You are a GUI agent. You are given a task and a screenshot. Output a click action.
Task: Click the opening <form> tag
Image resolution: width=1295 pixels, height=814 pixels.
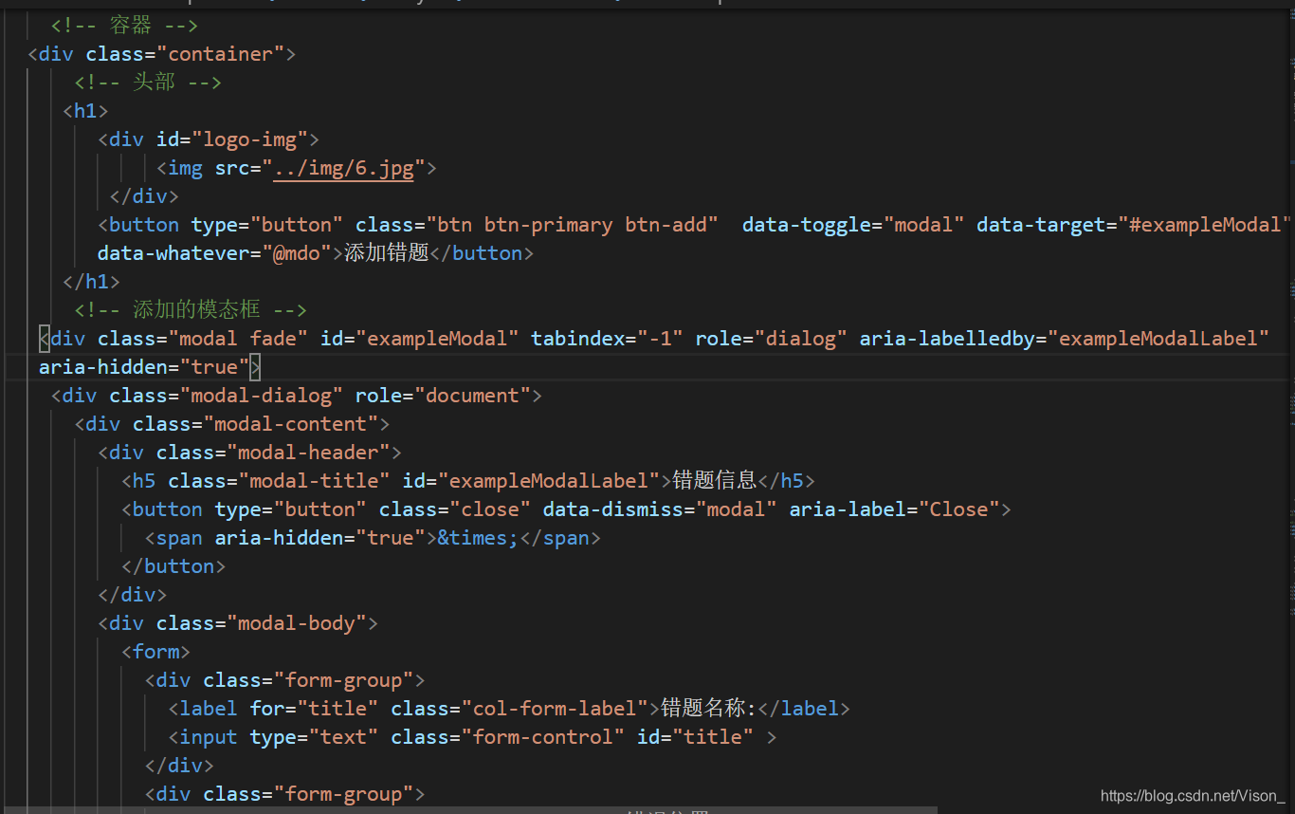point(155,652)
